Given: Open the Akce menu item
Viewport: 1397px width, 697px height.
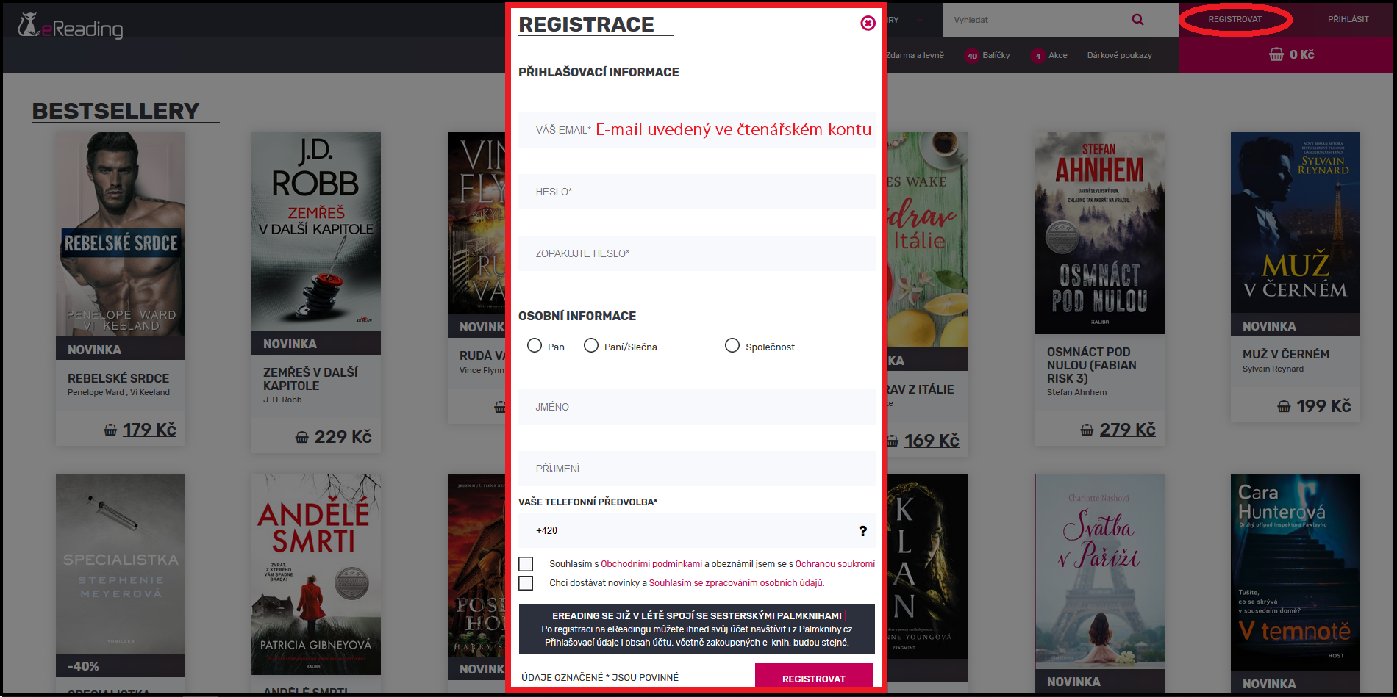Looking at the screenshot, I should 1058,56.
